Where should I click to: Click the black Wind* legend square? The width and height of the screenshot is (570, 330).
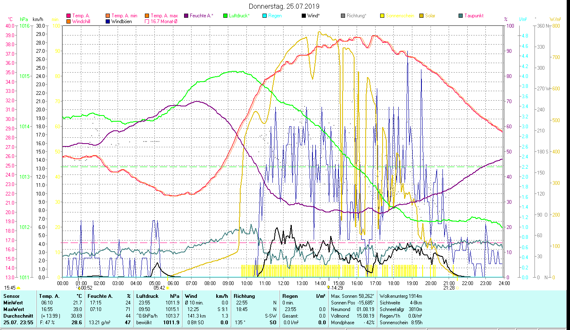pos(304,16)
